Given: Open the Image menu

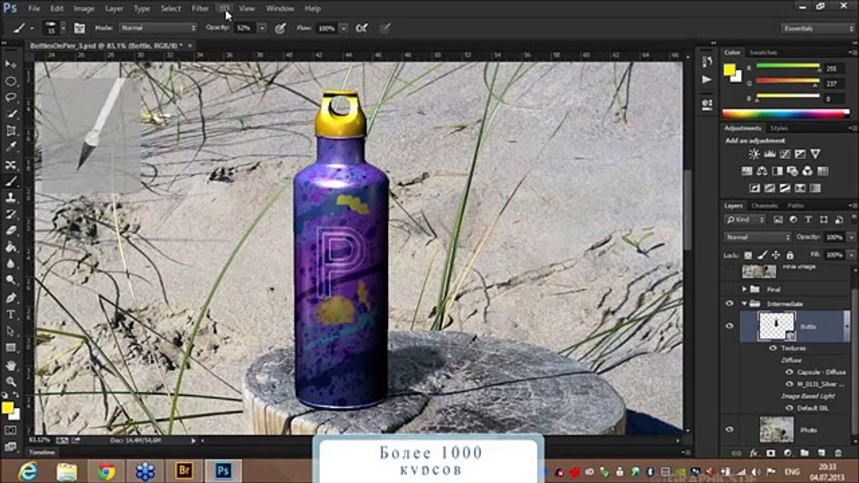Looking at the screenshot, I should tap(84, 9).
